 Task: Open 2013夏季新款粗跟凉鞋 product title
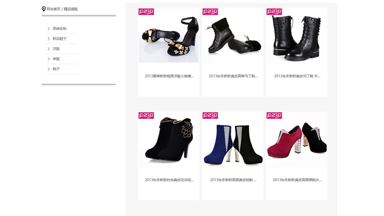(169, 76)
